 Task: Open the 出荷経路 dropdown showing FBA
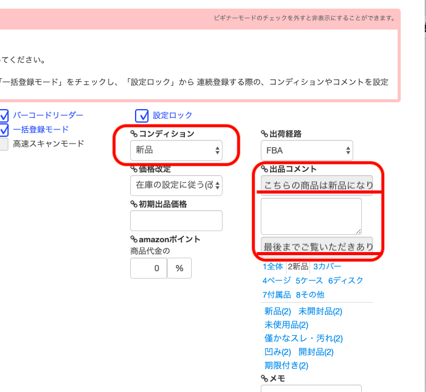coord(307,150)
